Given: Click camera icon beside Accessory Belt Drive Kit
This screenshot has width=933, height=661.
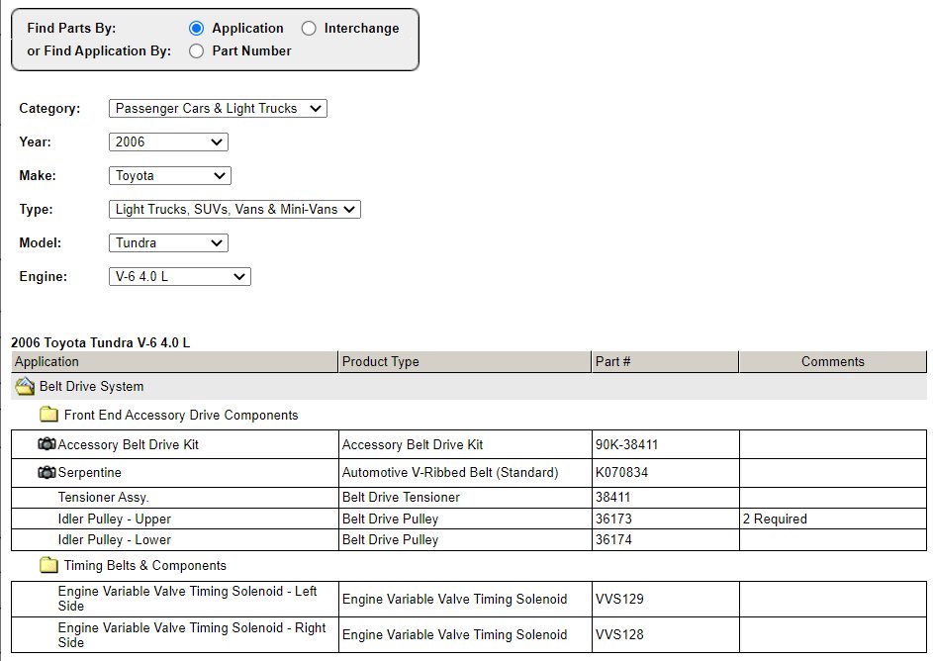Looking at the screenshot, I should [47, 444].
